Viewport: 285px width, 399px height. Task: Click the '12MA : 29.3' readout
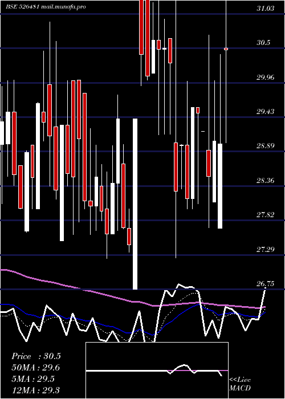click(36, 390)
